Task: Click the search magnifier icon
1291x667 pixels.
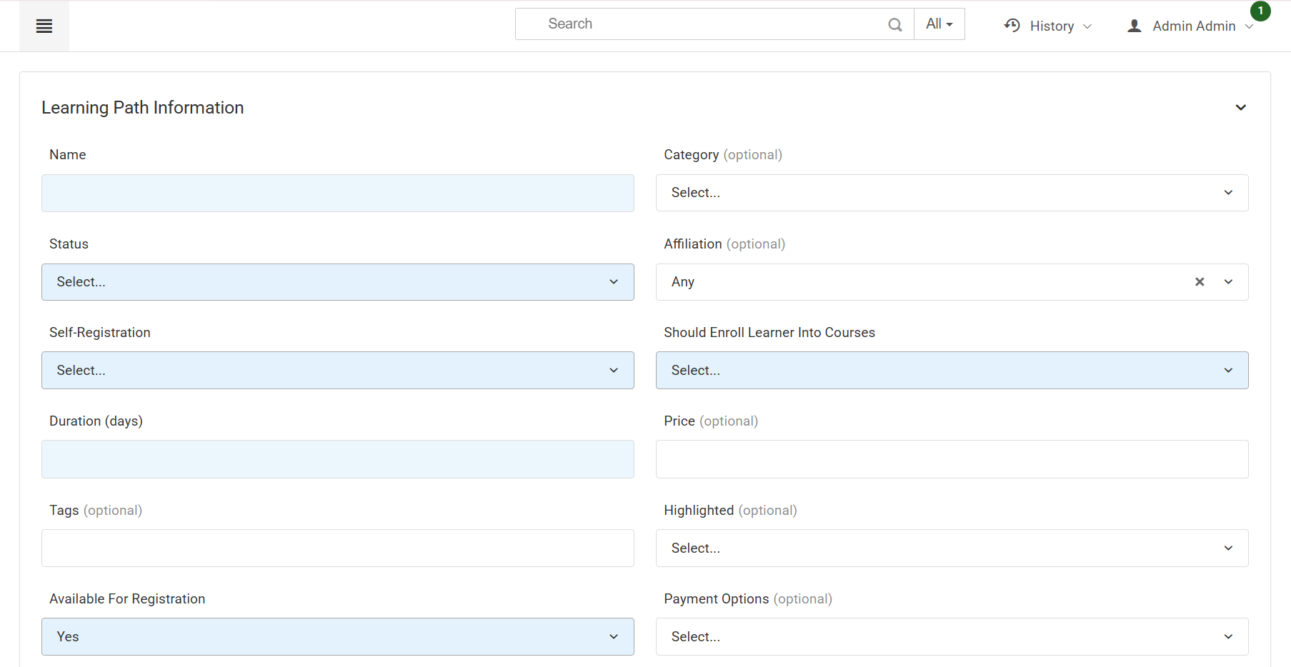Action: point(894,25)
